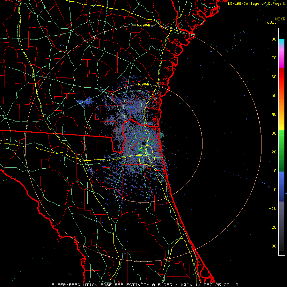Click the 50 value on dBZ scale
Screen dimensions: 287x287
[x=274, y=96]
